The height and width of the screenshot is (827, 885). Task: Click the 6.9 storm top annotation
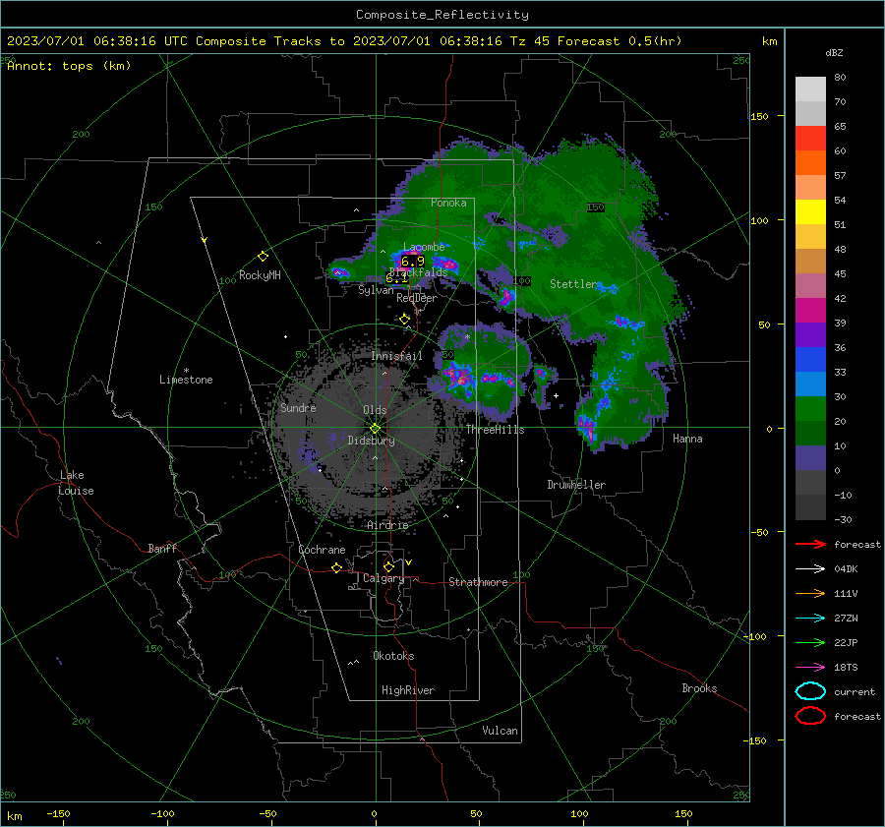click(413, 262)
